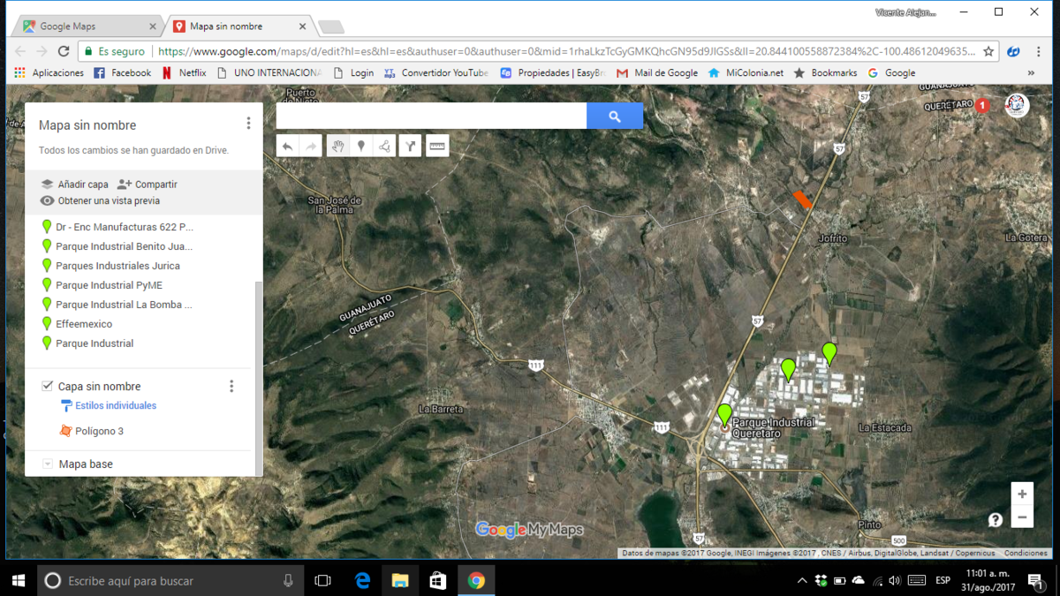Select the hand pan tool

coord(337,146)
